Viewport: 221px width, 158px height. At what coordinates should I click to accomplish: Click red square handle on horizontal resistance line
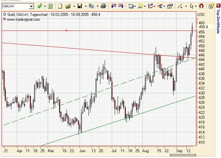click(66, 30)
